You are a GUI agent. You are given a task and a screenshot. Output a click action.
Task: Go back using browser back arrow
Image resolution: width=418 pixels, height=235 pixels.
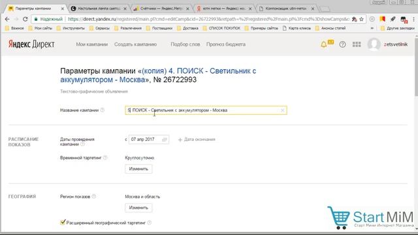click(x=7, y=19)
